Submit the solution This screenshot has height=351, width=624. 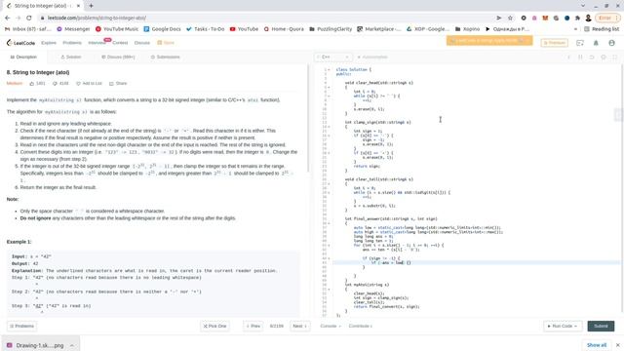tap(601, 326)
